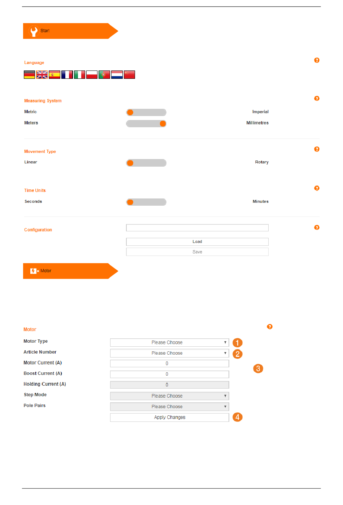
Task: Expand the Pole Pairs dropdown
Action: [170, 407]
